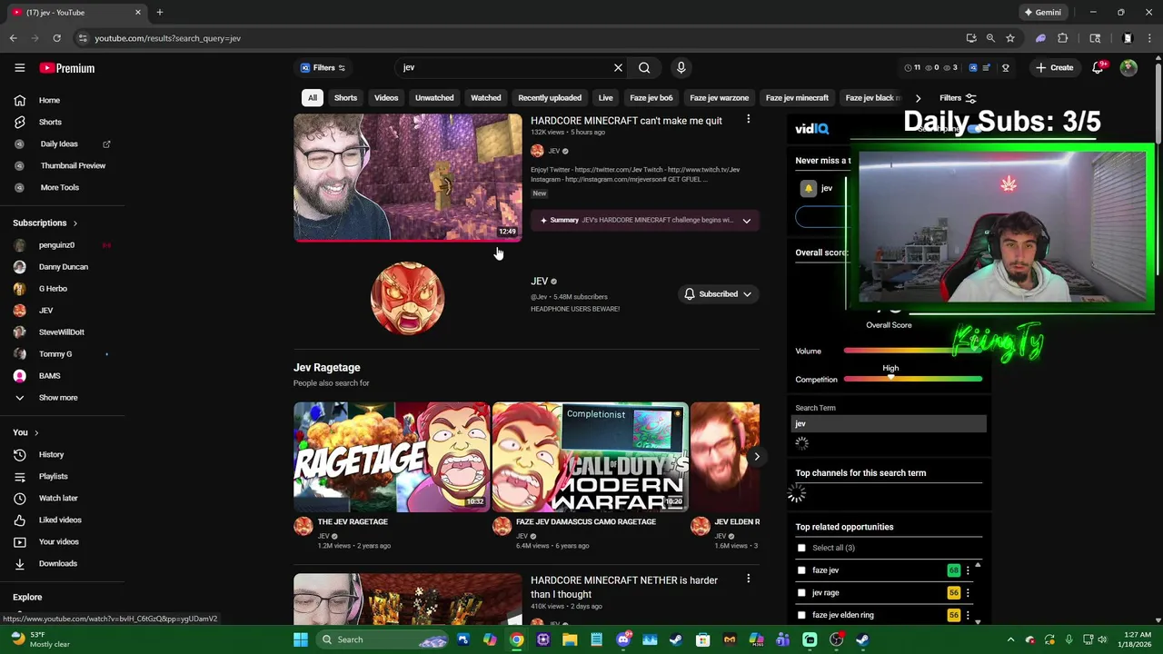Open Thumbnail Preview in the sidebar
Image resolution: width=1163 pixels, height=654 pixels.
coord(73,165)
